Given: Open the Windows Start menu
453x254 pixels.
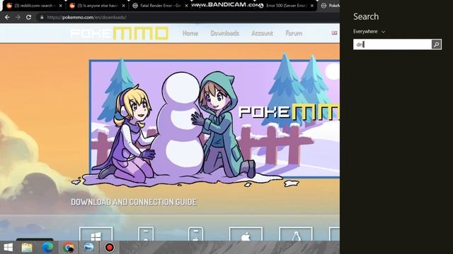Looking at the screenshot, I should click(x=8, y=248).
